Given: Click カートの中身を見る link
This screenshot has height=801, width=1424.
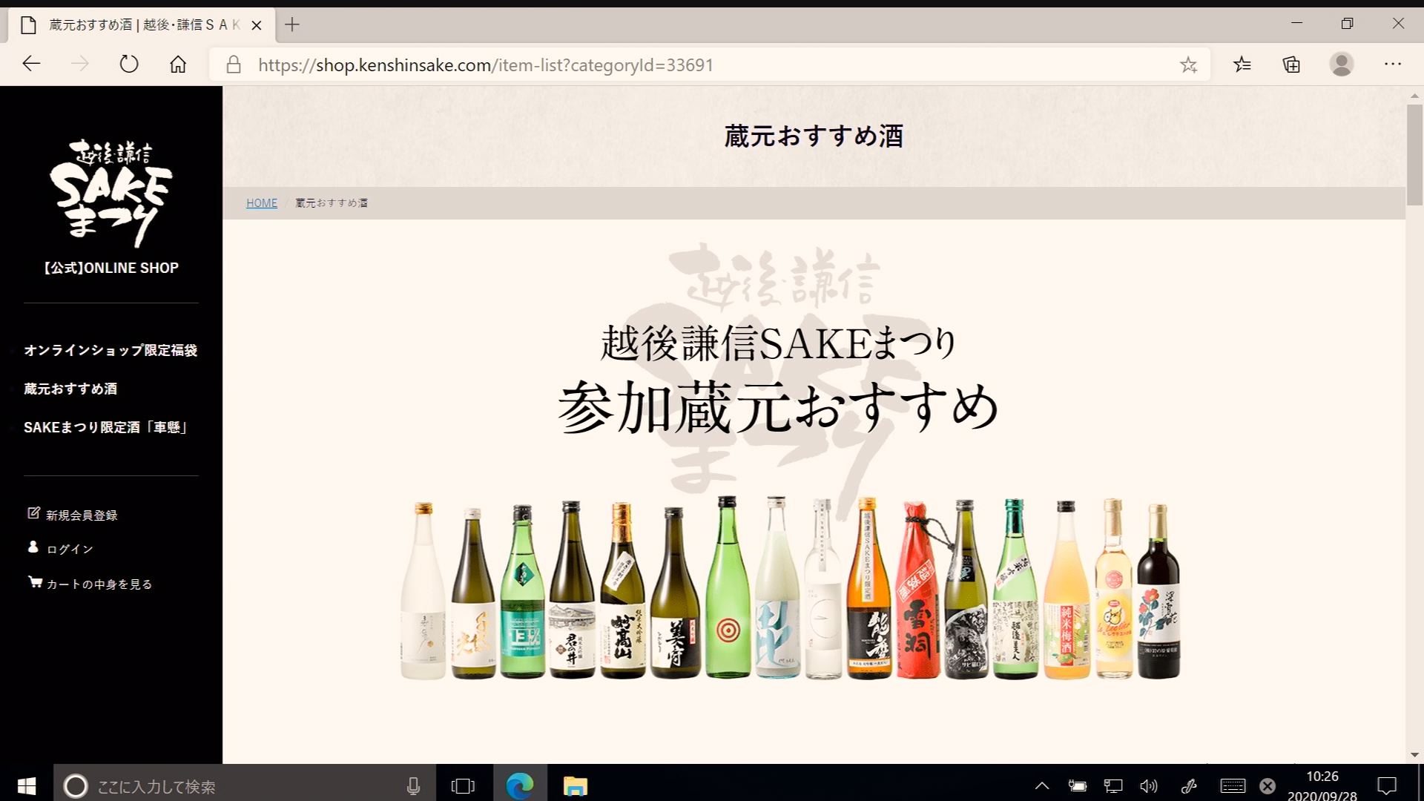Looking at the screenshot, I should click(x=99, y=584).
